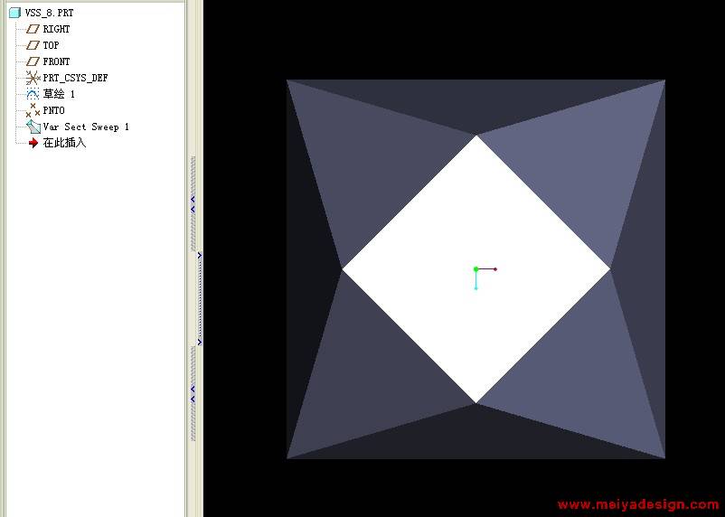
Task: Click the right-pointing arrow on middle sash
Action: pyautogui.click(x=200, y=255)
